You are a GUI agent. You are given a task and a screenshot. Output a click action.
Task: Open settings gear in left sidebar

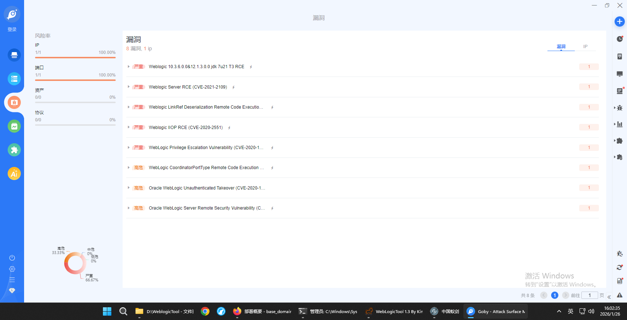tap(12, 269)
